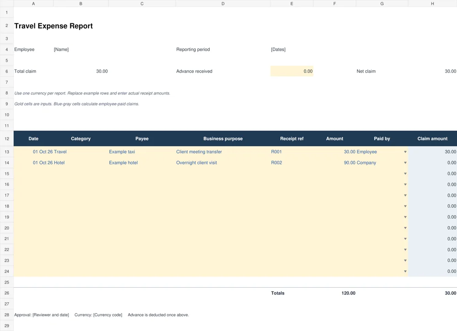Open the Paid by dropdown in row 18

point(405,206)
